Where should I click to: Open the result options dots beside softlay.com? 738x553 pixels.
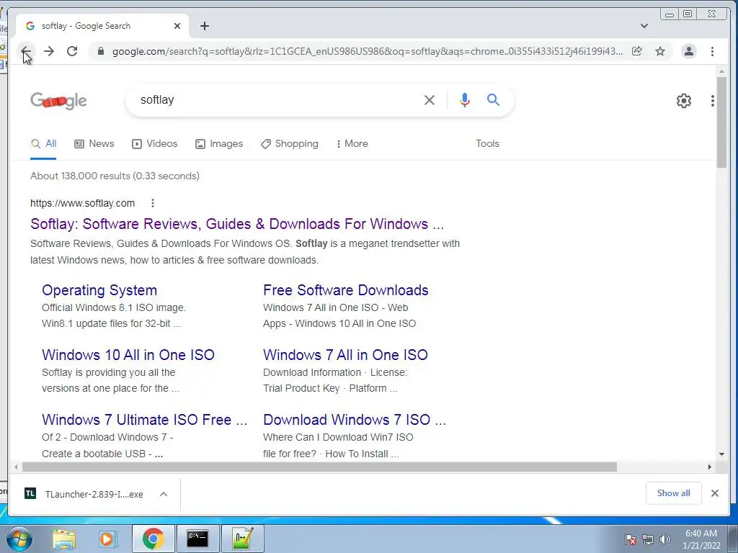(x=153, y=203)
